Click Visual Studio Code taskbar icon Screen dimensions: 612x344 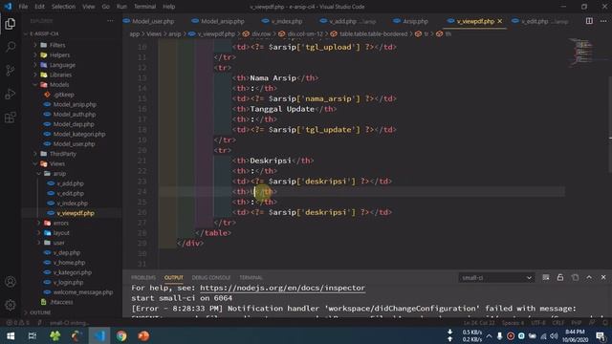(x=99, y=335)
